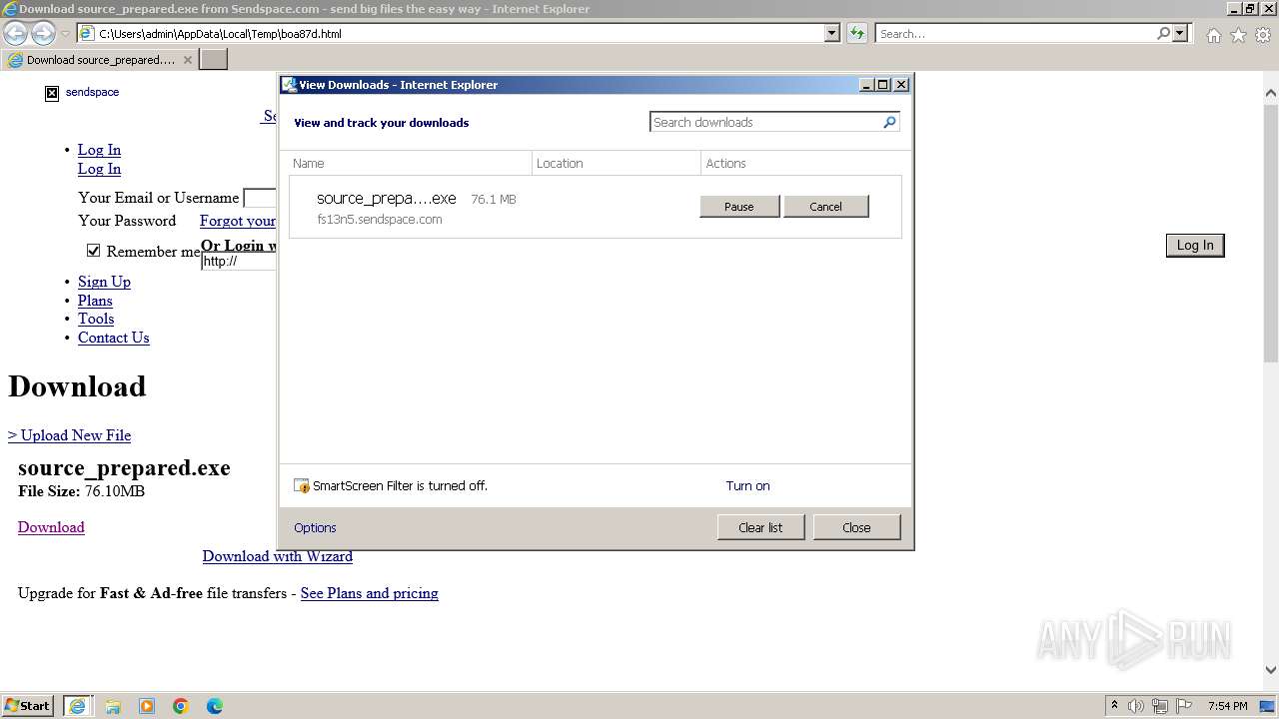Click Forgot your password link
The height and width of the screenshot is (719, 1279).
pyautogui.click(x=238, y=221)
